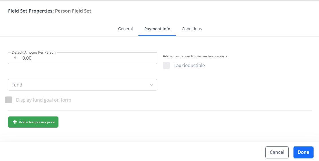
Task: Click the Default Amount Per Person label
Action: pyautogui.click(x=34, y=53)
